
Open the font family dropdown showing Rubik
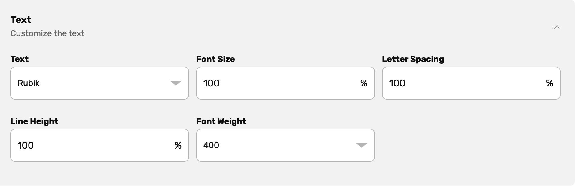point(99,83)
